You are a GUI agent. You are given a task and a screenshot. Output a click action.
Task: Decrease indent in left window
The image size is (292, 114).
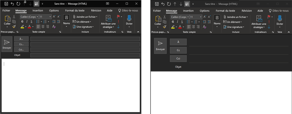click(54, 22)
